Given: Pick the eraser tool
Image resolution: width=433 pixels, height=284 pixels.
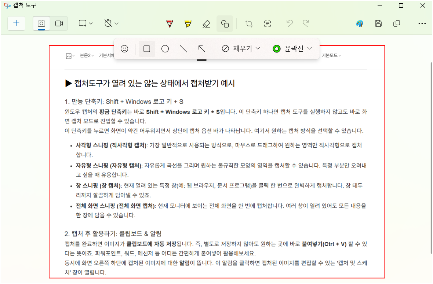Looking at the screenshot, I should [x=206, y=23].
